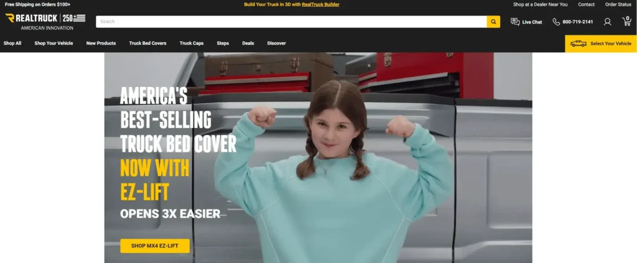The height and width of the screenshot is (263, 637).
Task: Click the 800-719-2141 phone number
Action: click(578, 22)
